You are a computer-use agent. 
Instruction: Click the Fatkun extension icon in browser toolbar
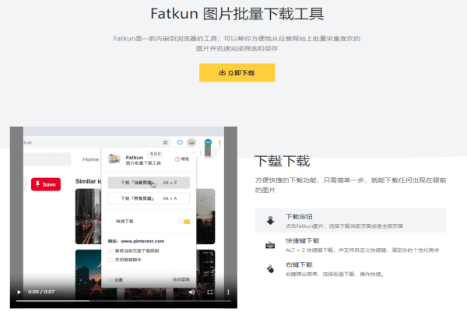click(x=191, y=142)
